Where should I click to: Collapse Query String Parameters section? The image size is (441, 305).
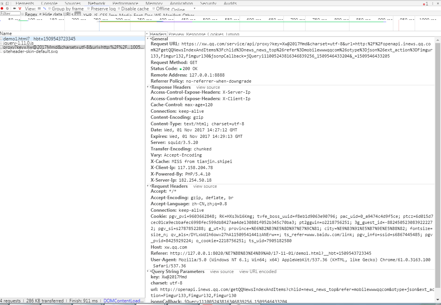[148, 271]
